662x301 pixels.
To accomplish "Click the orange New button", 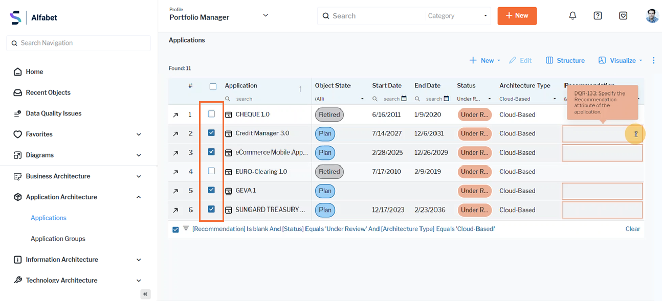I will click(x=517, y=16).
